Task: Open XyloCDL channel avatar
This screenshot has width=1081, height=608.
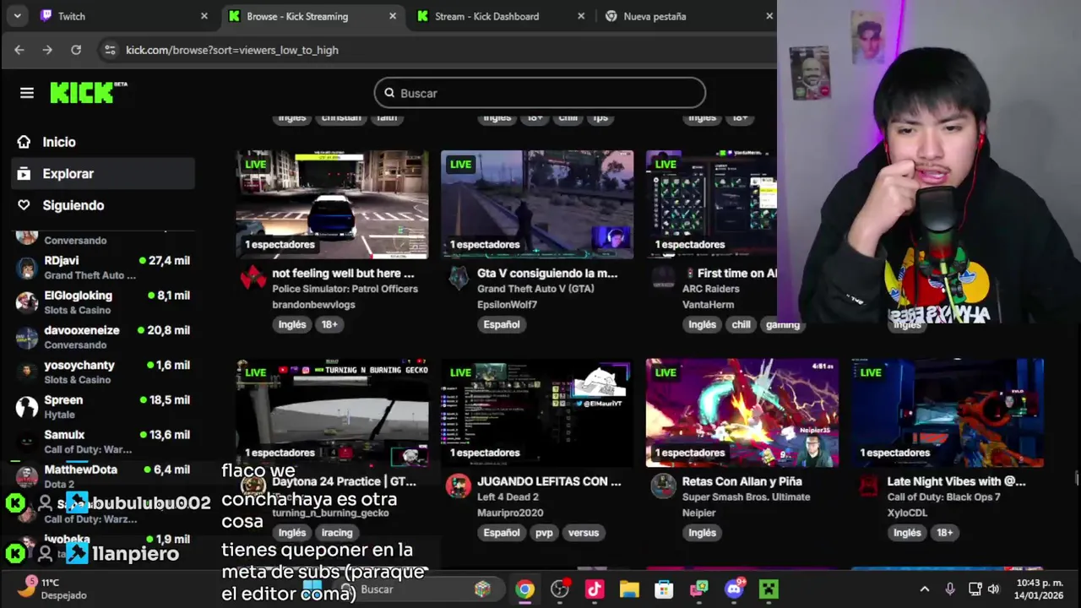Action: [x=868, y=486]
